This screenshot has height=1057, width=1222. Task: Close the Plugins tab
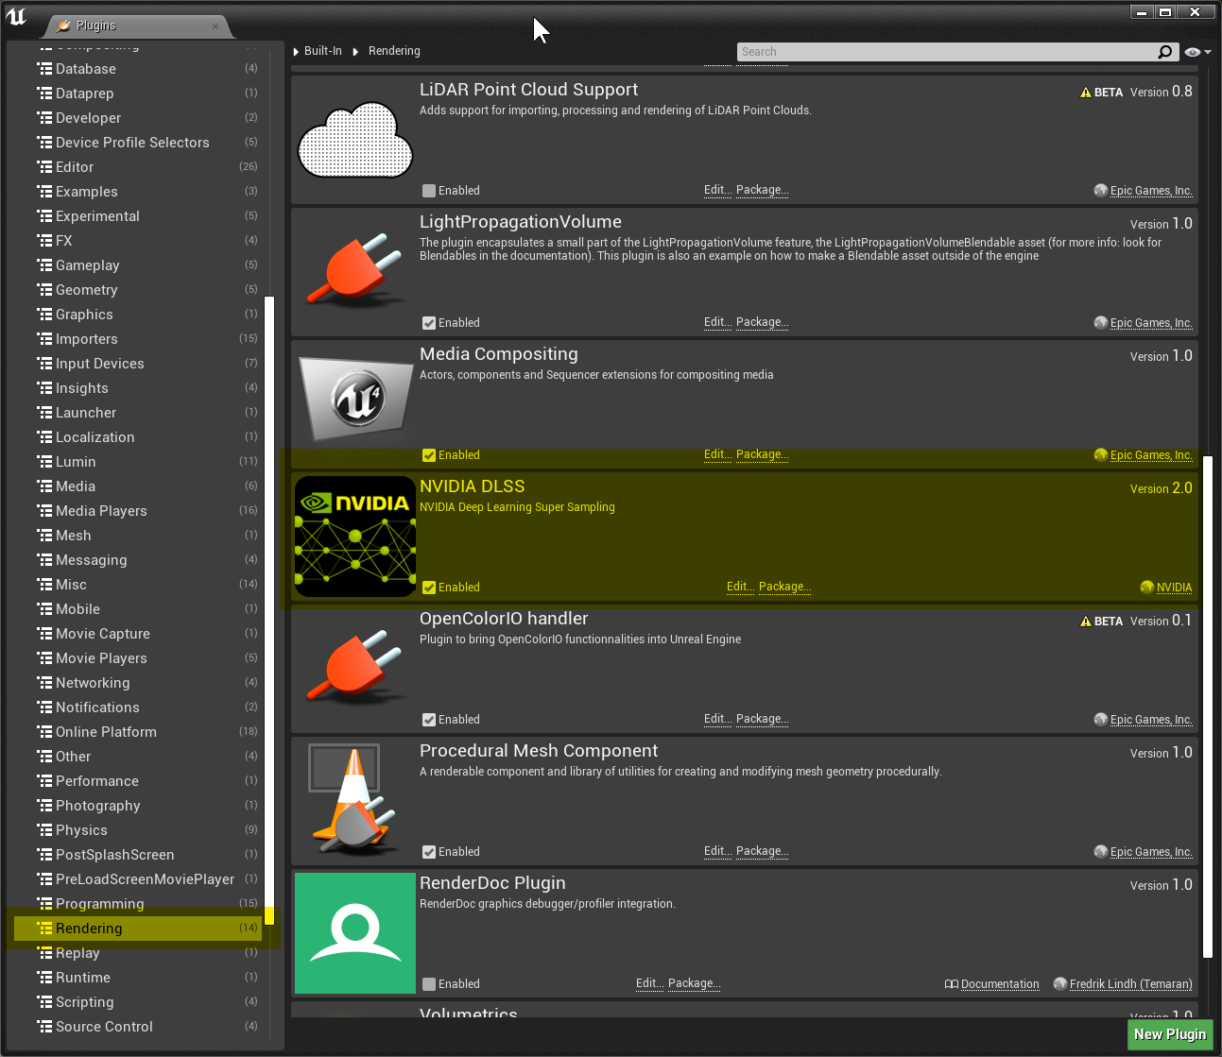[x=215, y=26]
